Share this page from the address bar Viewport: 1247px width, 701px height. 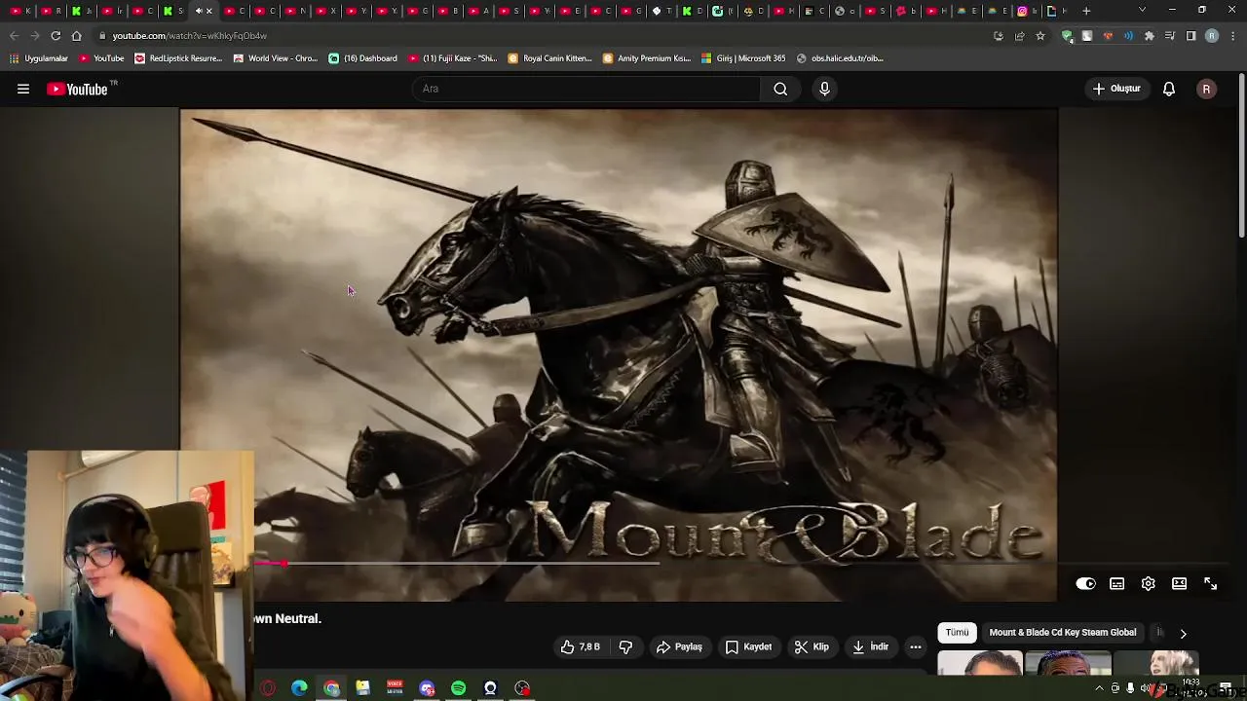click(x=1019, y=36)
